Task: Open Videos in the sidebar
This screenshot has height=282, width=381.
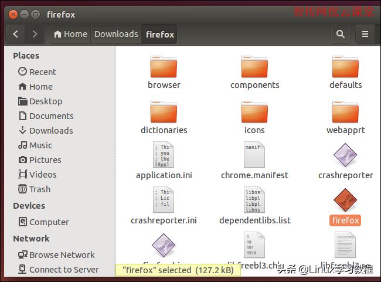Action: click(x=38, y=174)
